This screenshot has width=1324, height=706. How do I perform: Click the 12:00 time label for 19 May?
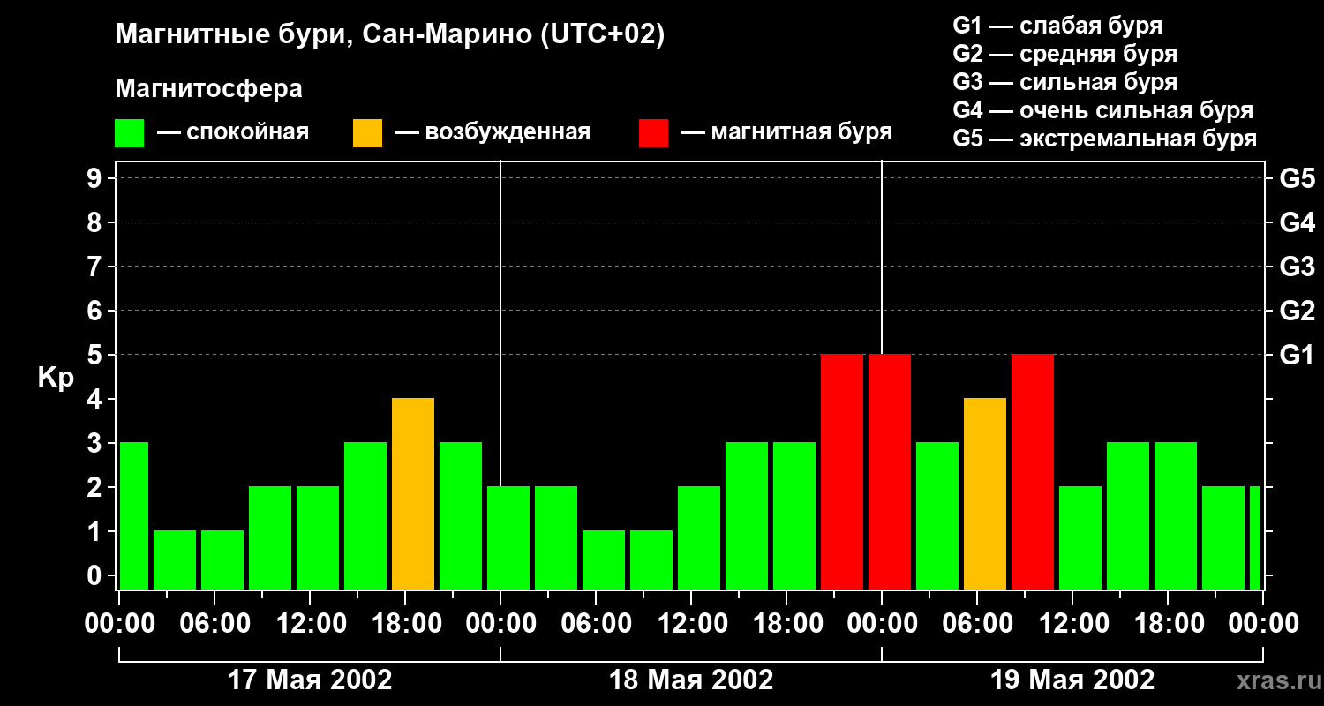1072,624
